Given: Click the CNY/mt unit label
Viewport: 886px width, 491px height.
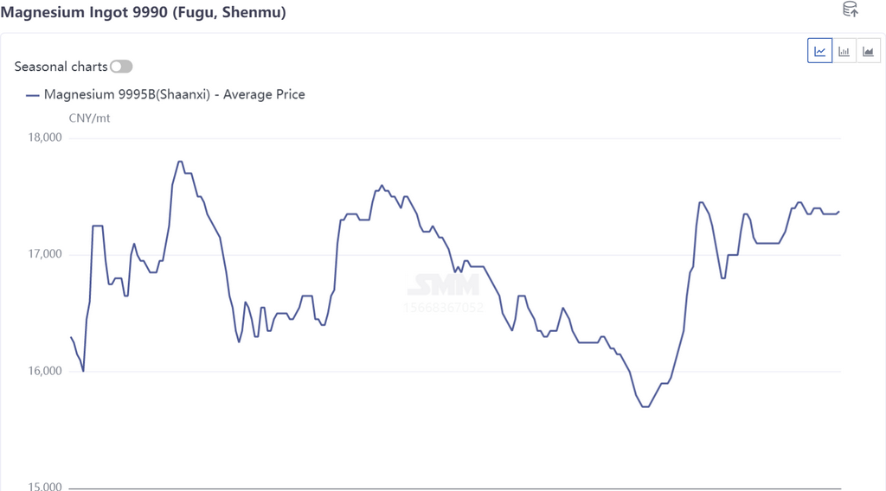Looking at the screenshot, I should [89, 118].
